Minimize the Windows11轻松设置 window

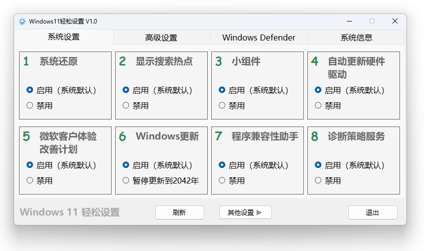(348, 21)
